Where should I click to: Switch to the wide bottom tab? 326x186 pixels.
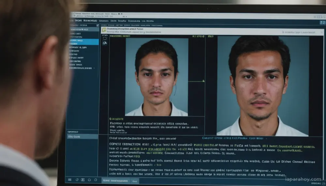click(116, 180)
